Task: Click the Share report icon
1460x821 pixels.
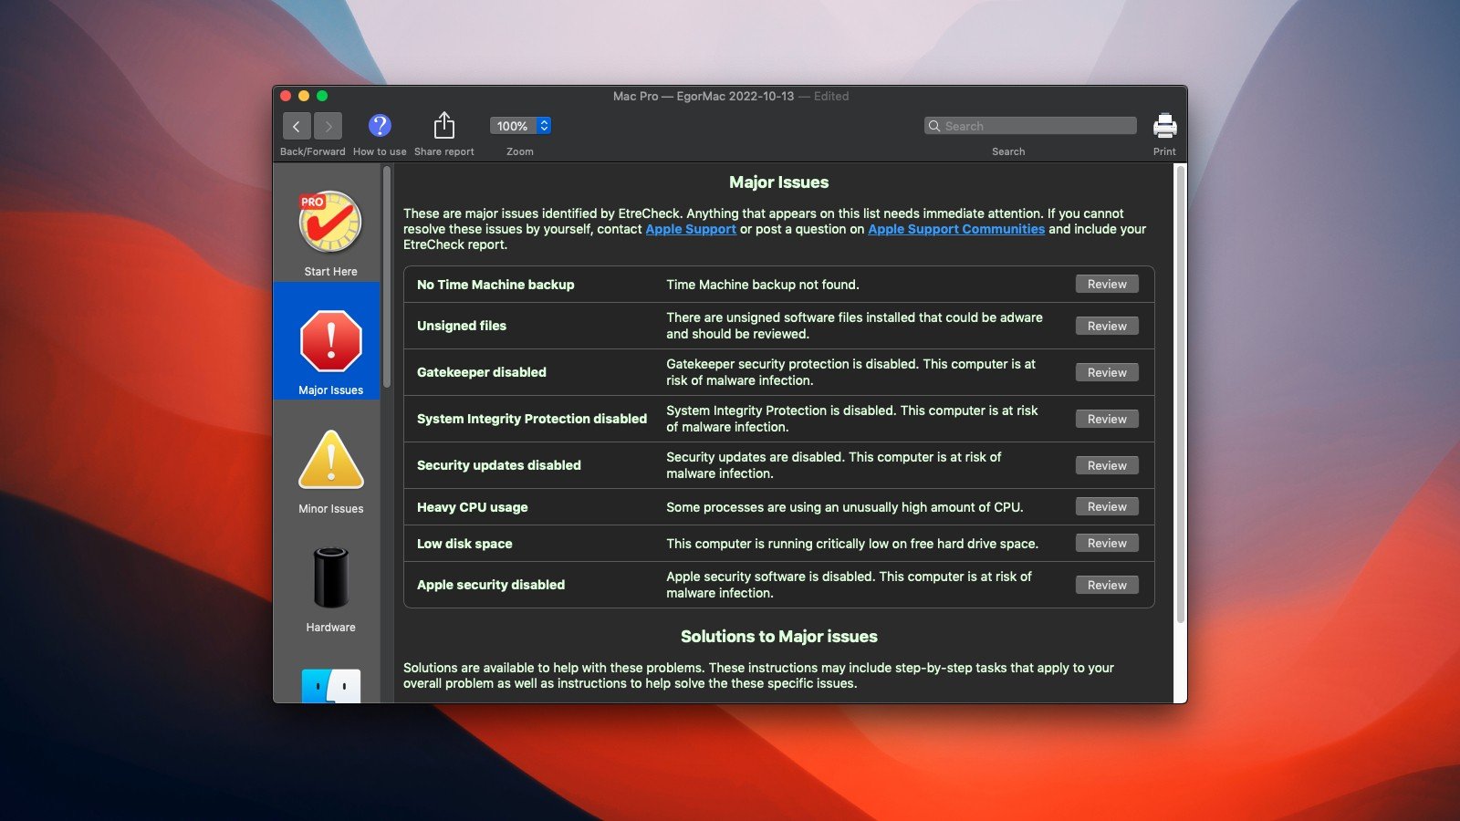Action: (443, 126)
